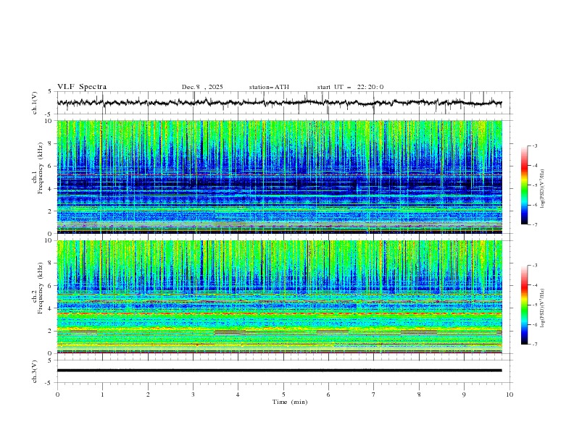Select the ch.1 color bar's log(PSD) label
The image size is (574, 443).
pyautogui.click(x=542, y=188)
